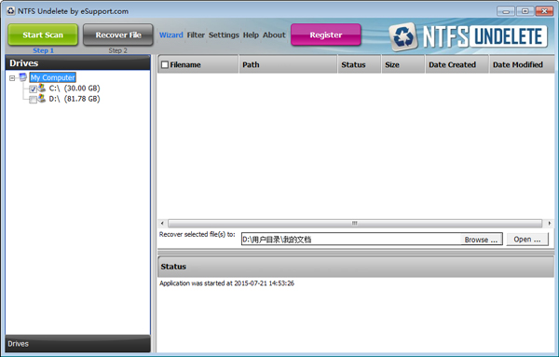
Task: Click the Open ... button
Action: tap(527, 240)
